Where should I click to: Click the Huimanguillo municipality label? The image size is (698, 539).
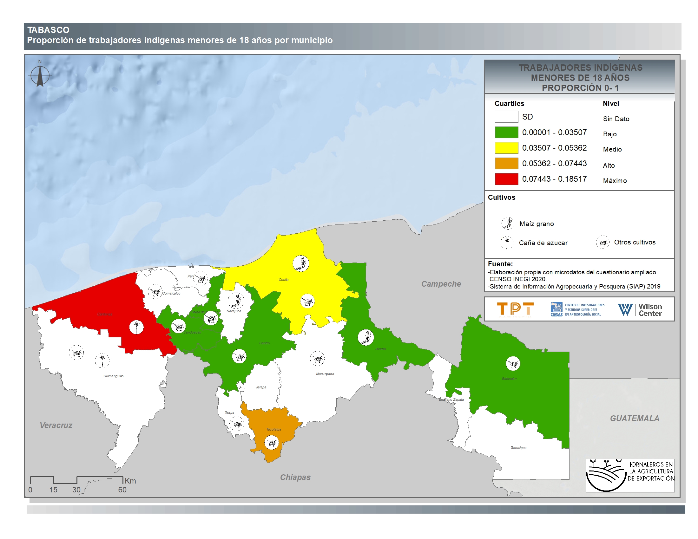[113, 376]
